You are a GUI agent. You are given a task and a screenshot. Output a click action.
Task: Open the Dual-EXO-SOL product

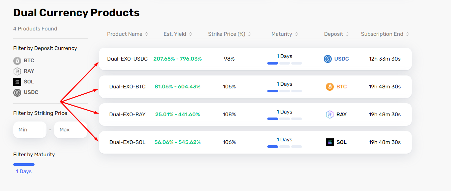click(x=127, y=142)
